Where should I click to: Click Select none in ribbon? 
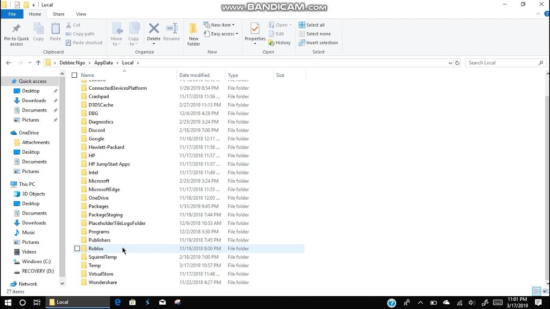coord(315,34)
